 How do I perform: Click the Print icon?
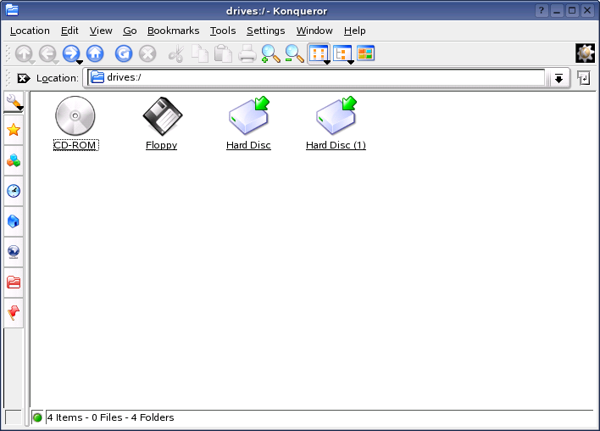247,53
